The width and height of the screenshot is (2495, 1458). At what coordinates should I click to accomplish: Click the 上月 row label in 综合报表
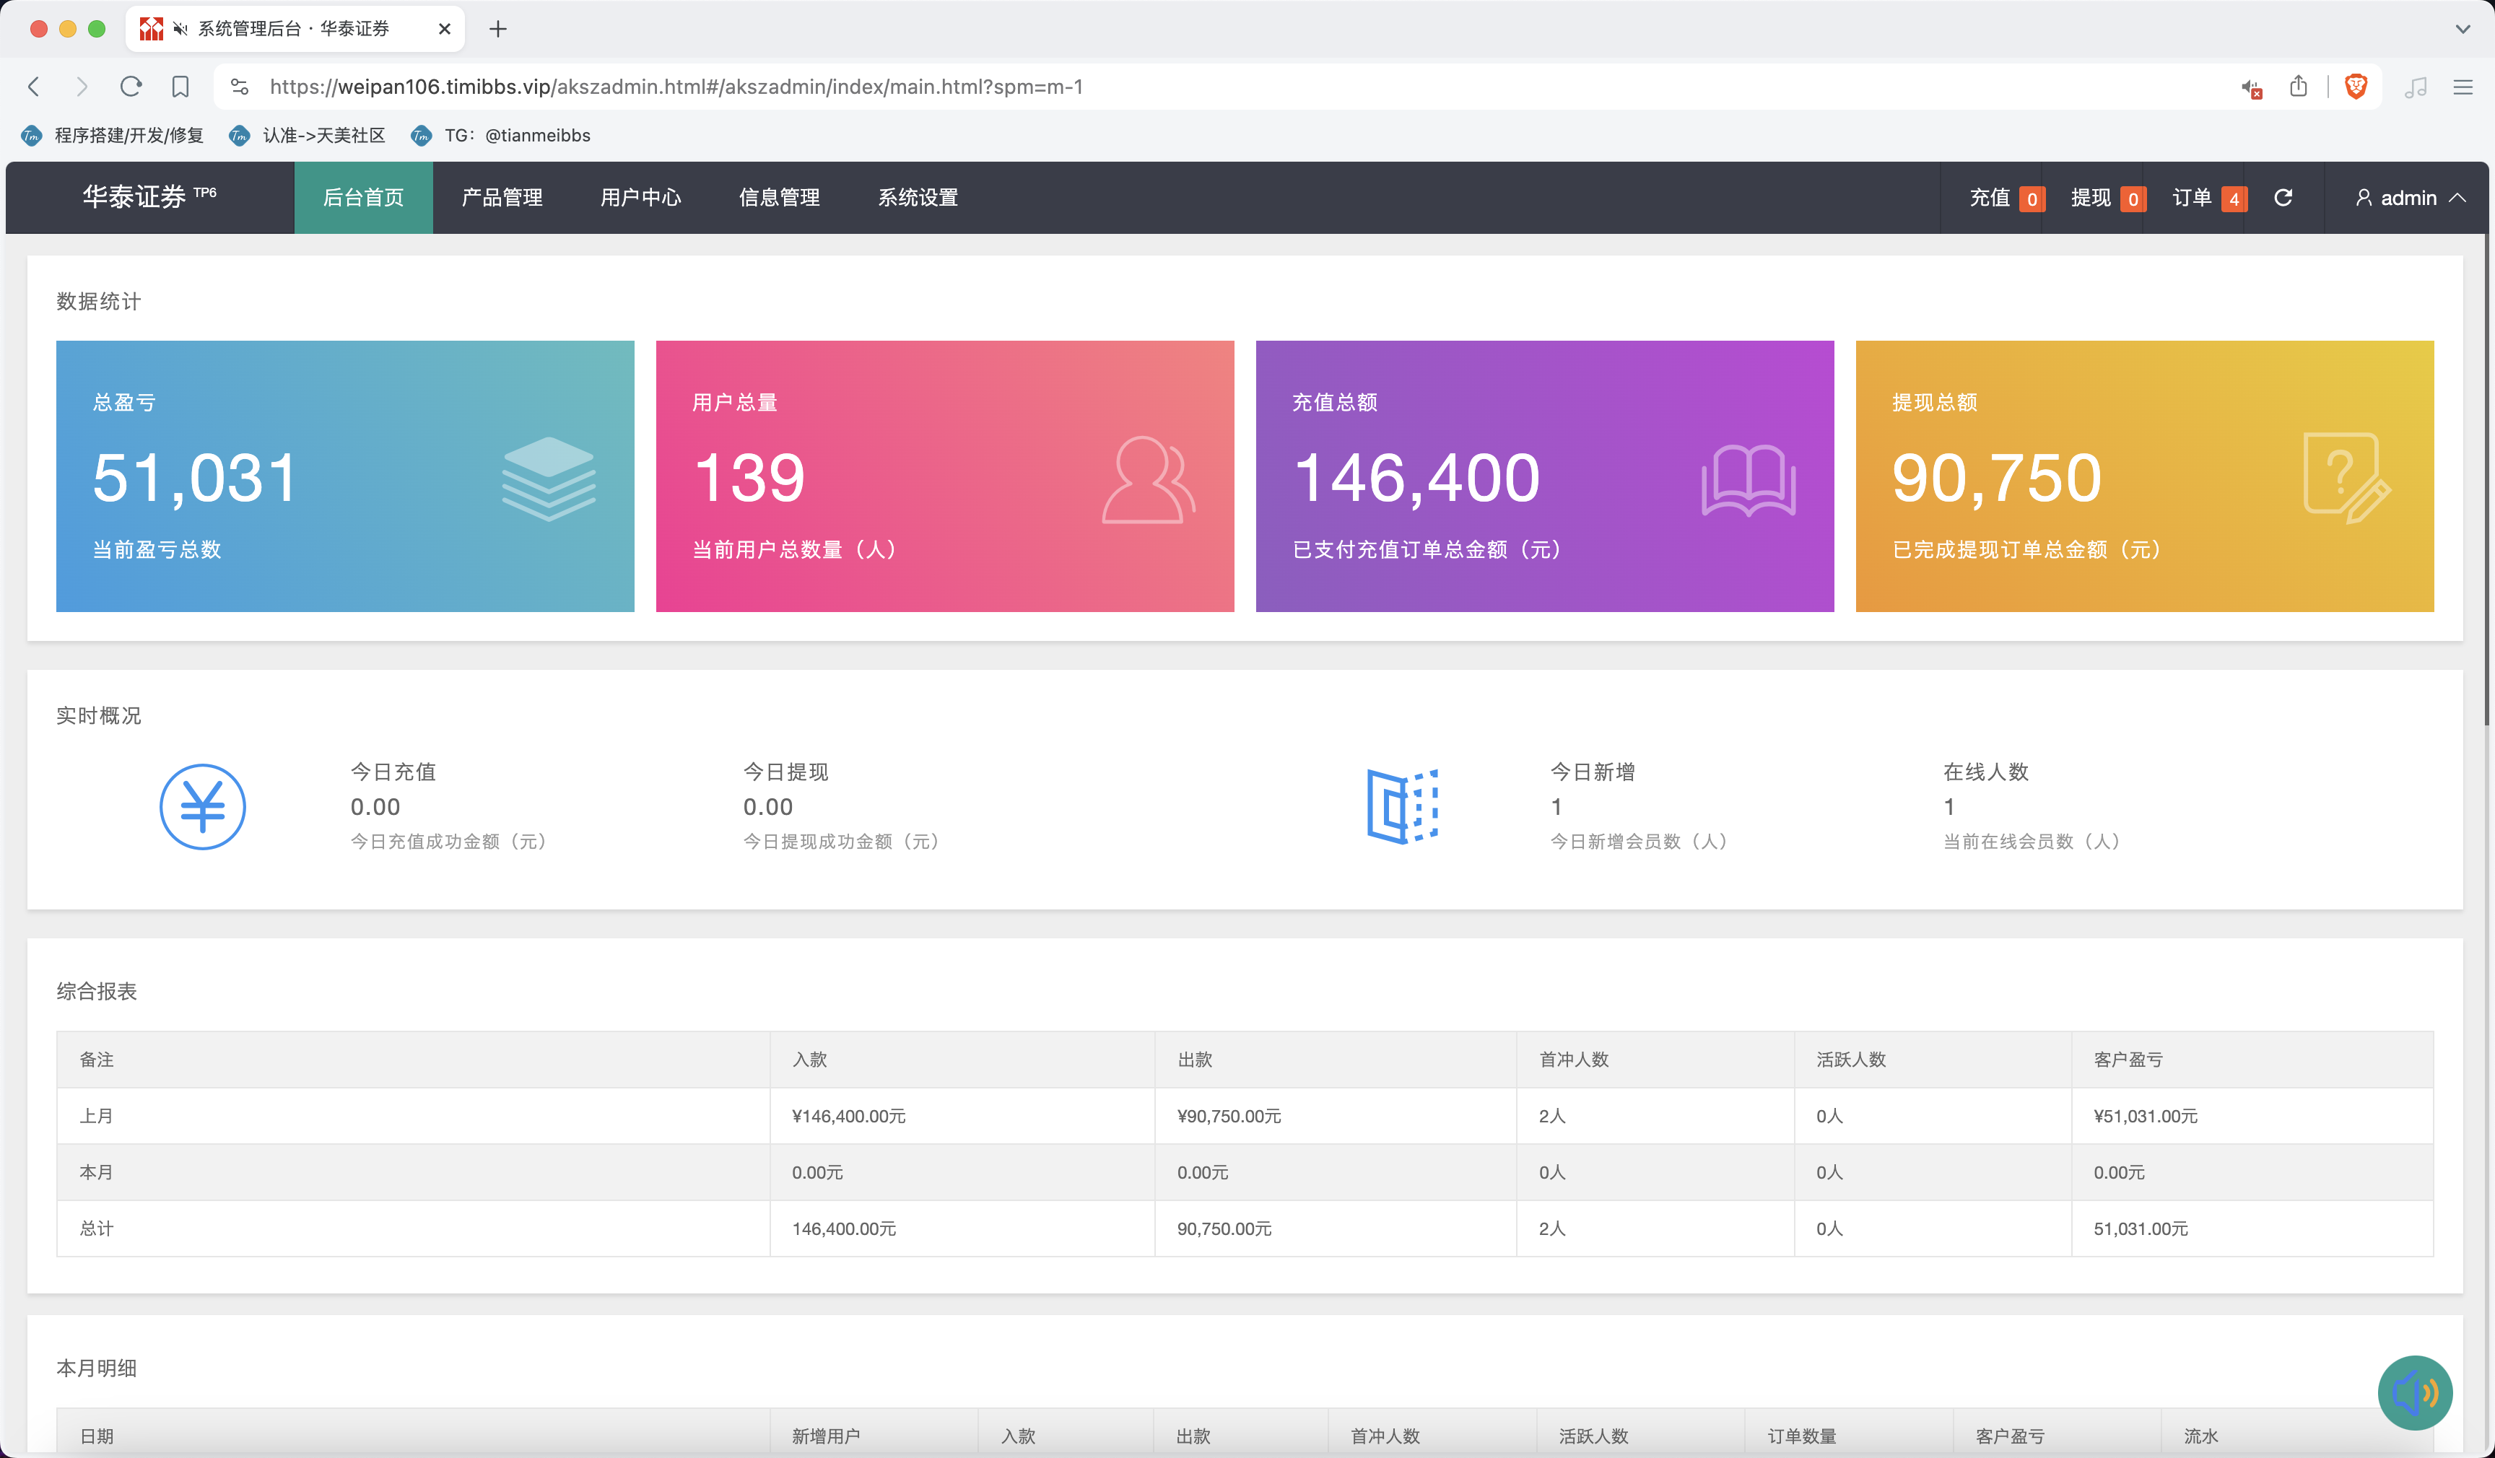(96, 1116)
